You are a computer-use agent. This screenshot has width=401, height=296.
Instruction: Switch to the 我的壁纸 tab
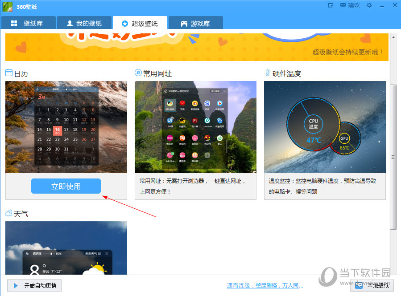(x=84, y=23)
